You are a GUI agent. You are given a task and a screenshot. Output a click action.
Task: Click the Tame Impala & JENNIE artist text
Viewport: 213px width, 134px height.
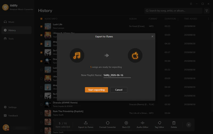pyautogui.click(x=63, y=106)
